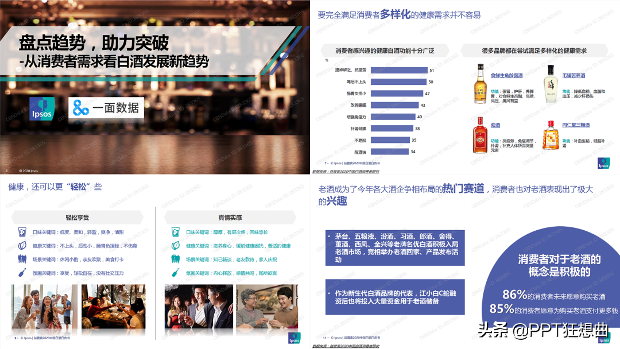Click the 提神解乏、抗疲劳 bar valued 51
The height and width of the screenshot is (349, 620).
399,70
